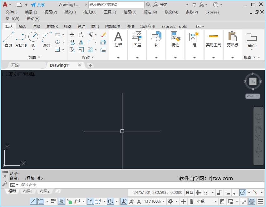Click the customization three-line status button
The image size is (266, 207).
click(x=260, y=201)
